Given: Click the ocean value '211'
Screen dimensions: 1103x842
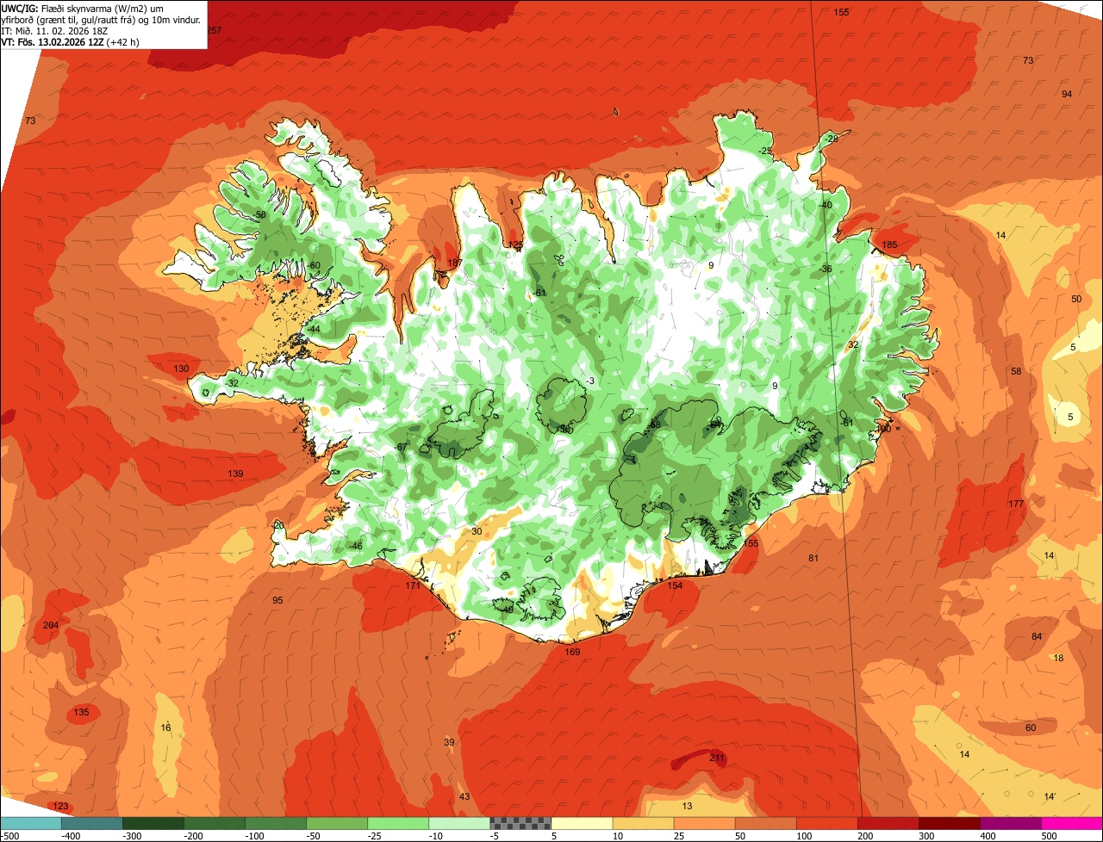Looking at the screenshot, I should (x=717, y=758).
